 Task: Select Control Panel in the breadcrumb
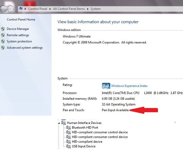pos(38,9)
